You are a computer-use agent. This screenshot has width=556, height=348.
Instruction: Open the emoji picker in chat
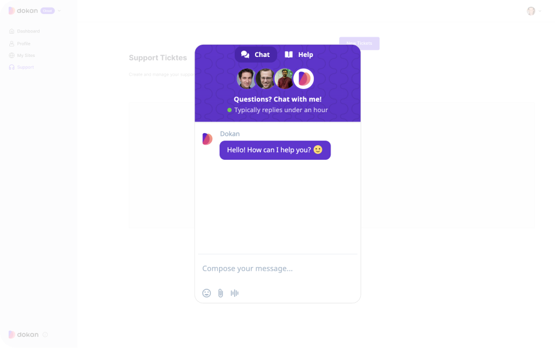tap(206, 293)
